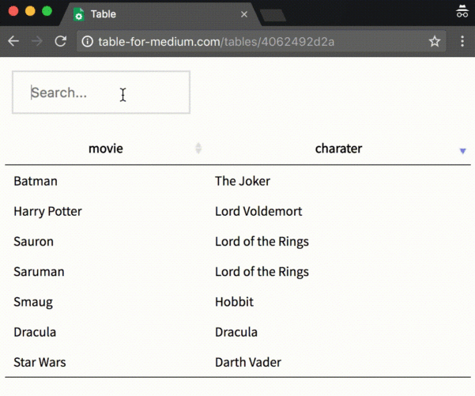
Task: Open the Chrome three-dot menu
Action: point(462,41)
